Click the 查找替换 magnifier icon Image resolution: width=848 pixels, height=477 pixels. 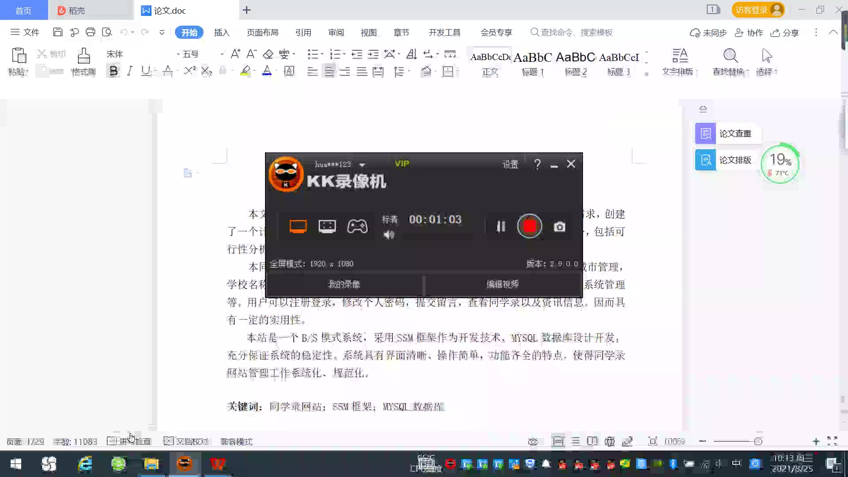[730, 56]
